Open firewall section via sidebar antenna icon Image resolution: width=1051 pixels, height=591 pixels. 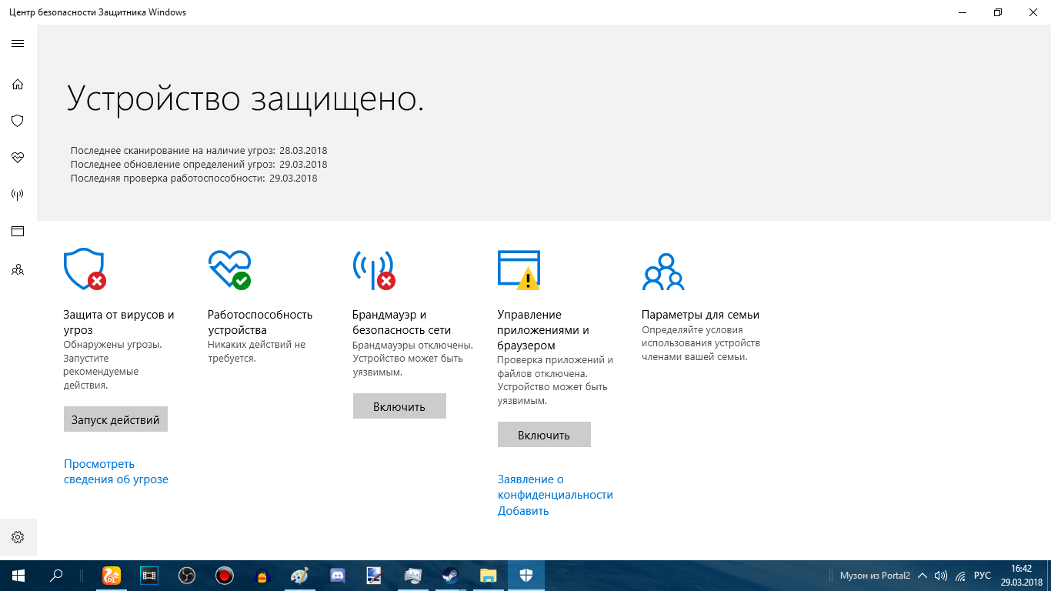(18, 195)
